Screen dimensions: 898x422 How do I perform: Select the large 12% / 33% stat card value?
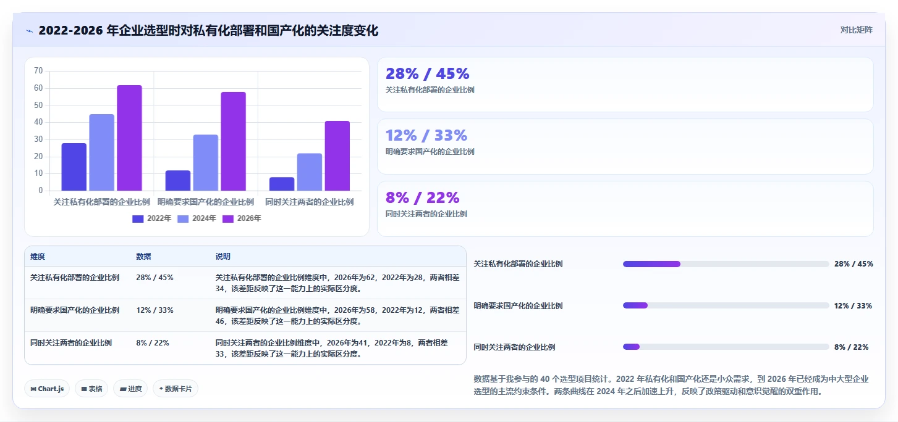coord(426,135)
